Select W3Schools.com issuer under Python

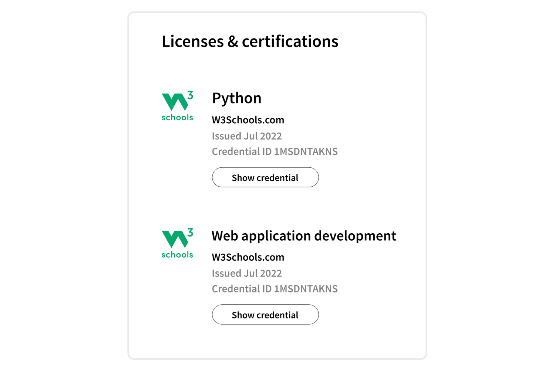click(248, 120)
